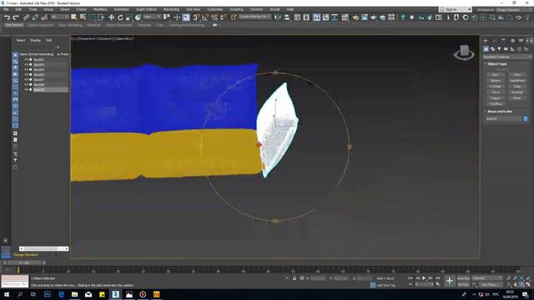The height and width of the screenshot is (300, 534).
Task: Open the Sign In dropdown
Action: [x=456, y=9]
